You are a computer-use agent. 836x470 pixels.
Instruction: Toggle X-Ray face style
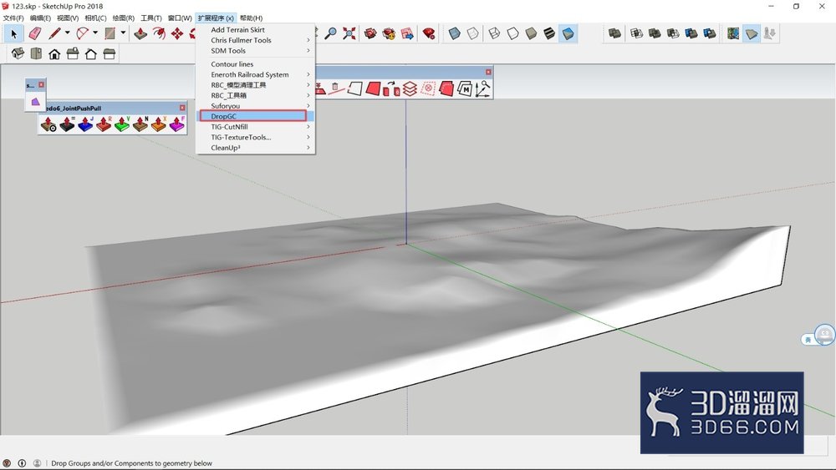tap(454, 33)
